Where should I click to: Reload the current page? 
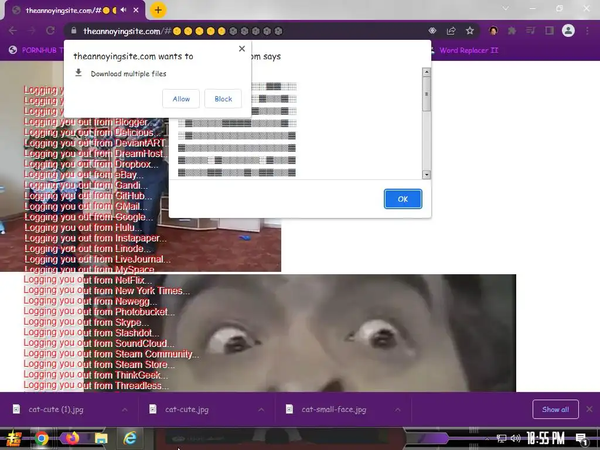click(50, 31)
